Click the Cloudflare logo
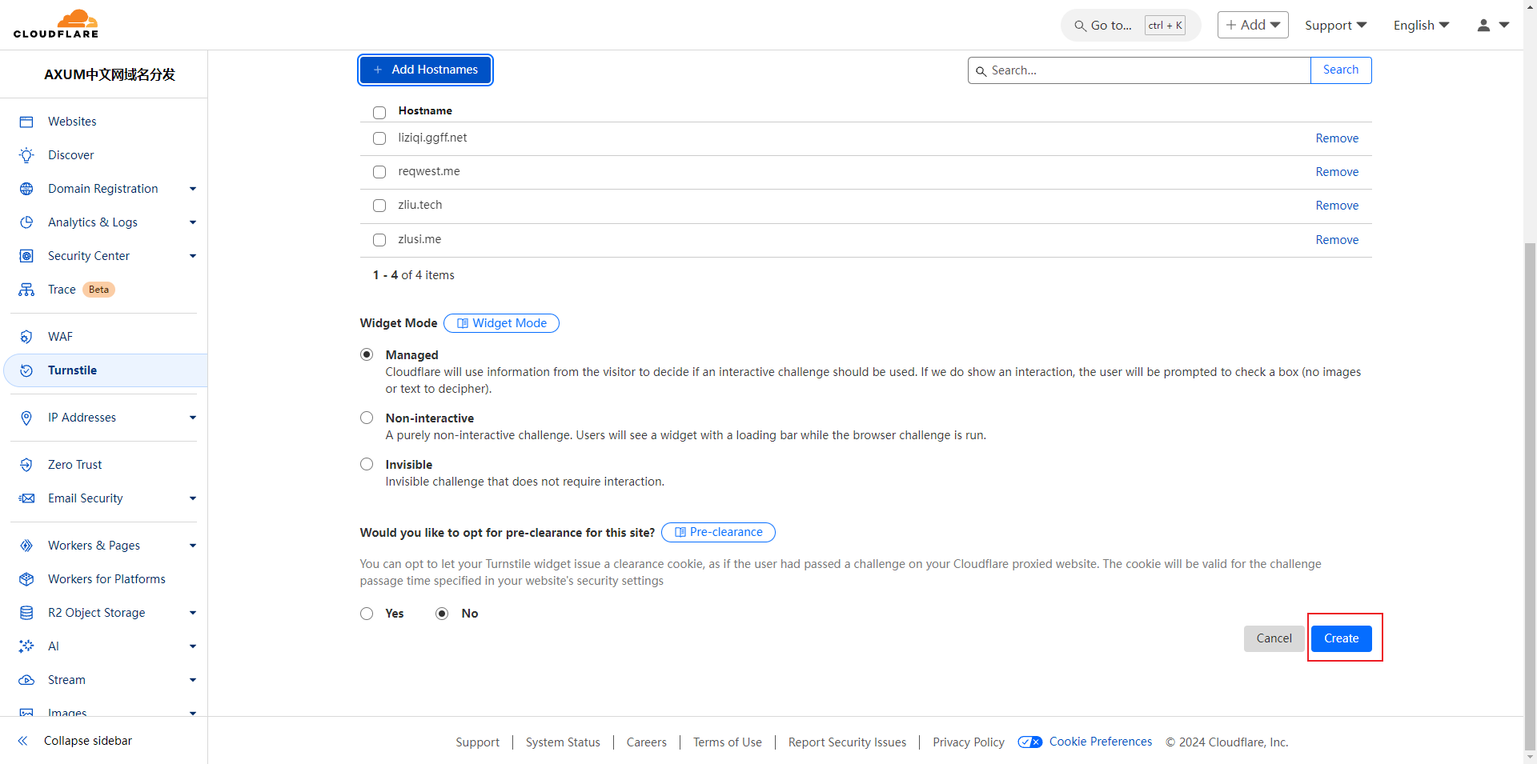The width and height of the screenshot is (1537, 764). click(56, 24)
